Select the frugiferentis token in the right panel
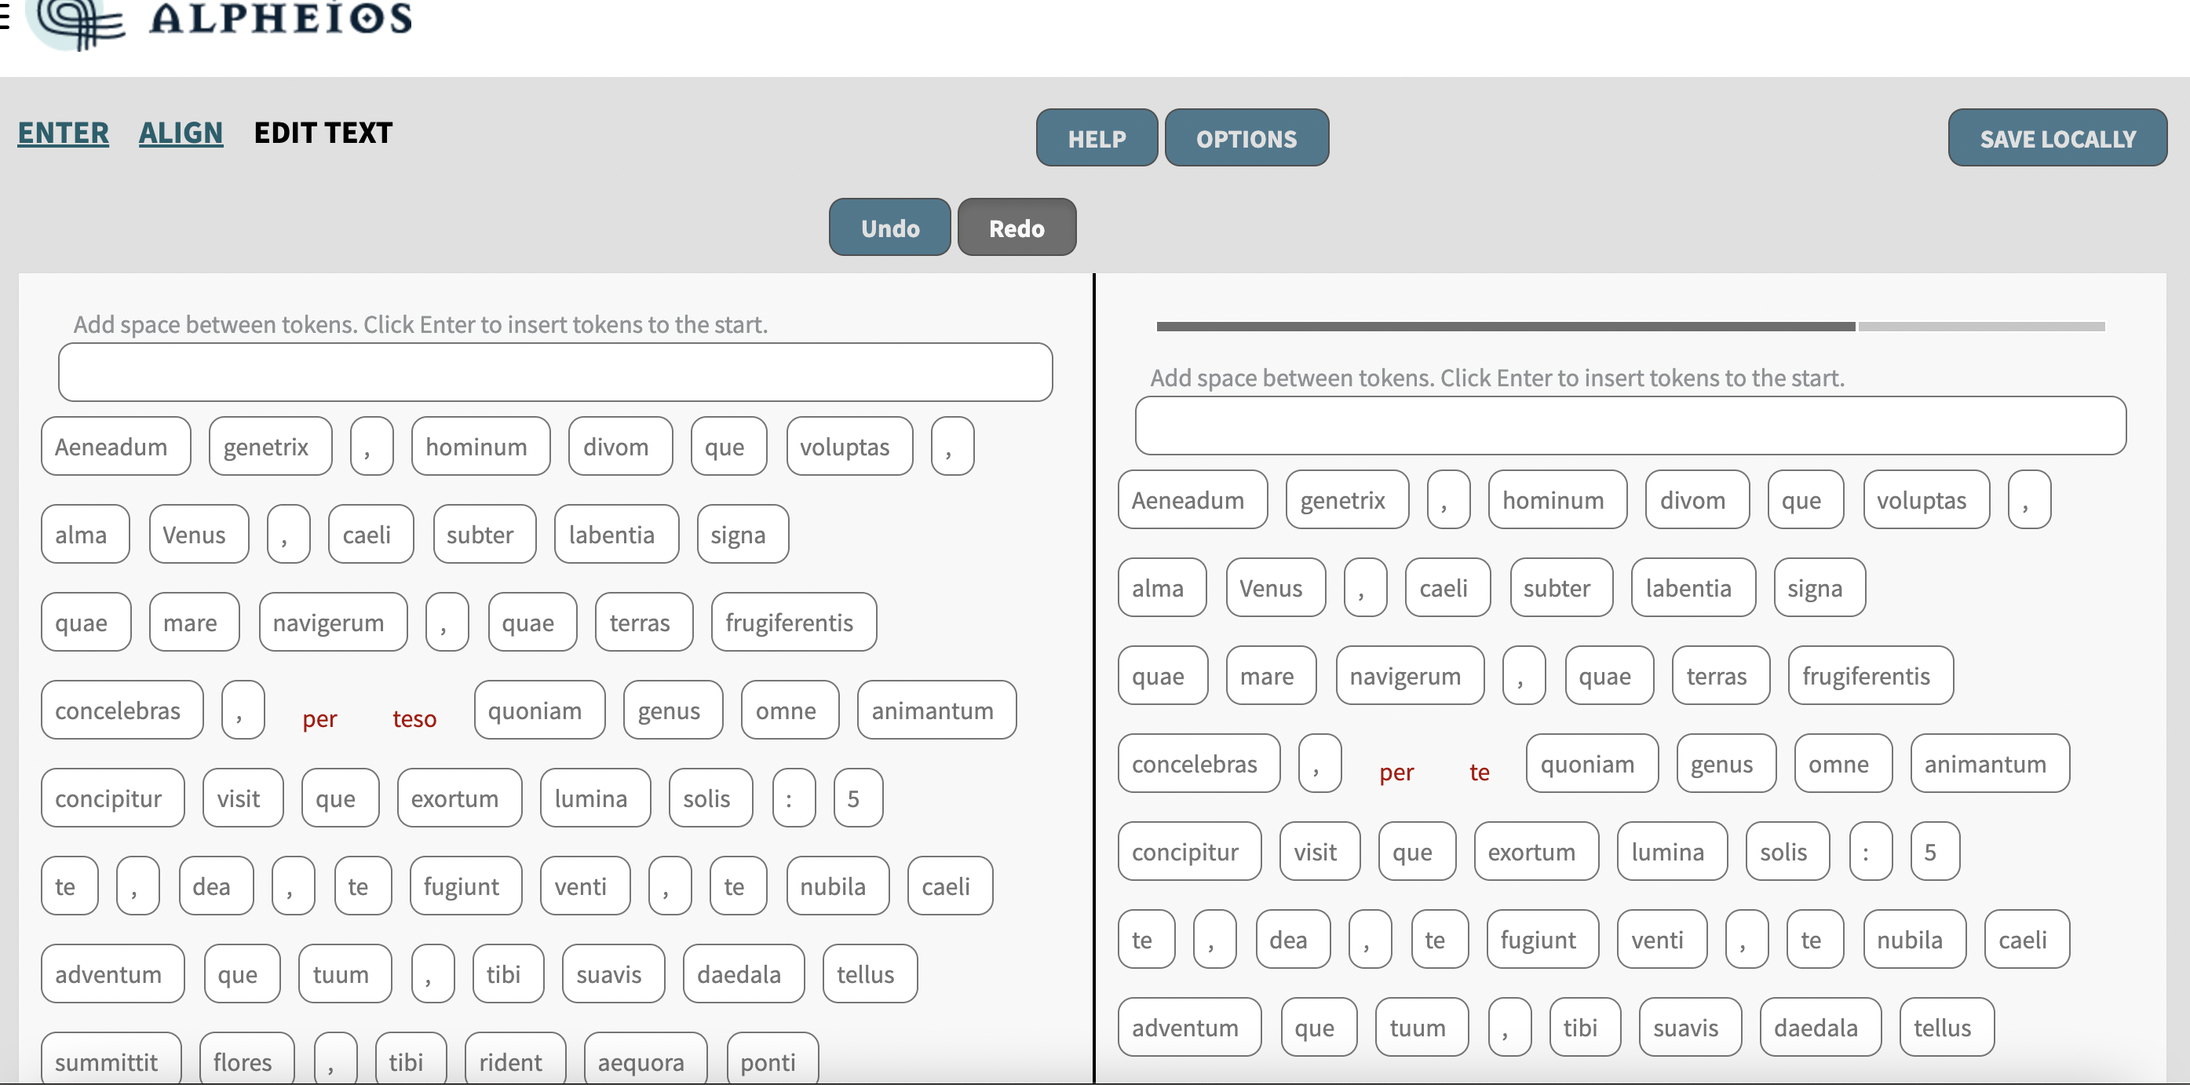The height and width of the screenshot is (1085, 2190). (1871, 675)
